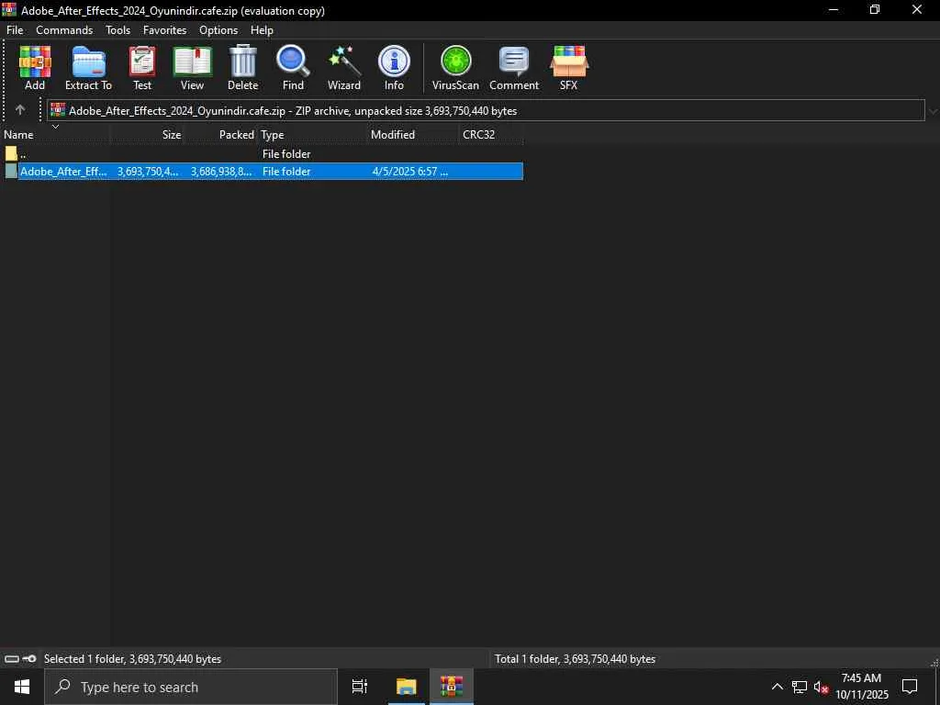Click 'Total 1 folder' status text
The height and width of the screenshot is (705, 940).
click(575, 659)
